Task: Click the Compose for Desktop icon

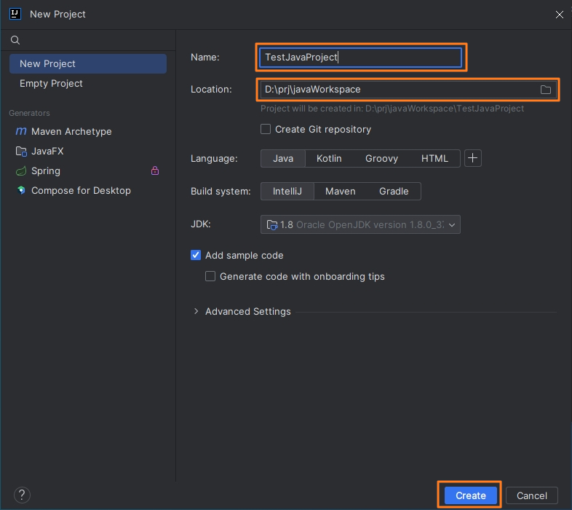Action: tap(21, 190)
